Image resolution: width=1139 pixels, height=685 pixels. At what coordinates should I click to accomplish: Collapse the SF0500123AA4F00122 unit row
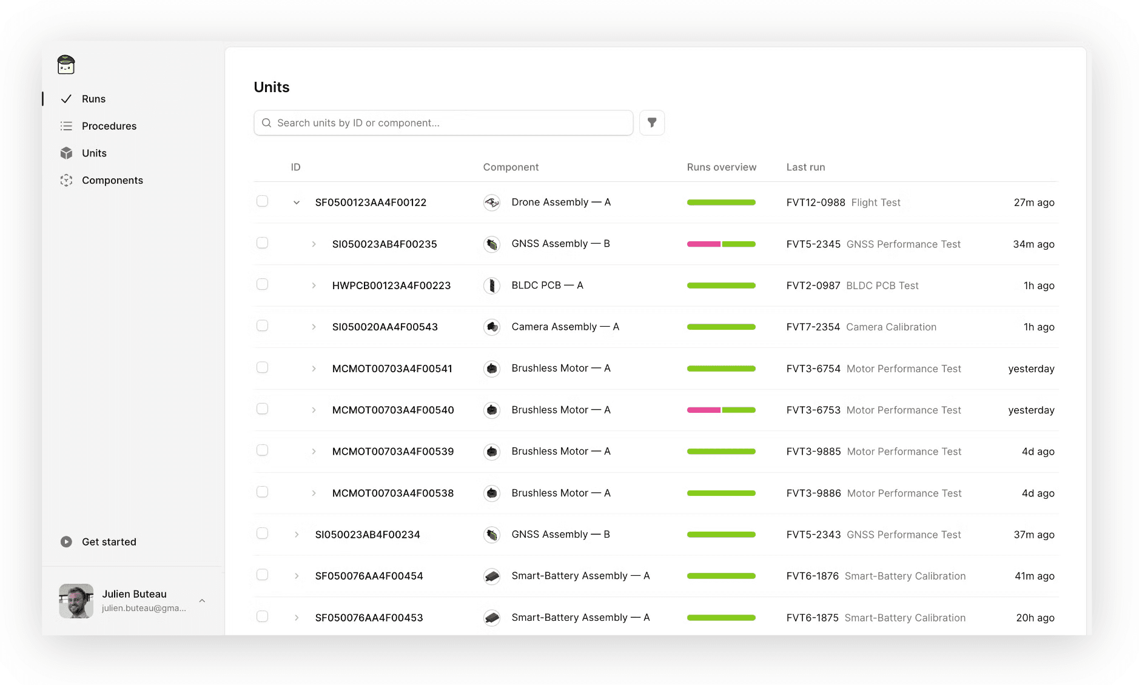297,202
